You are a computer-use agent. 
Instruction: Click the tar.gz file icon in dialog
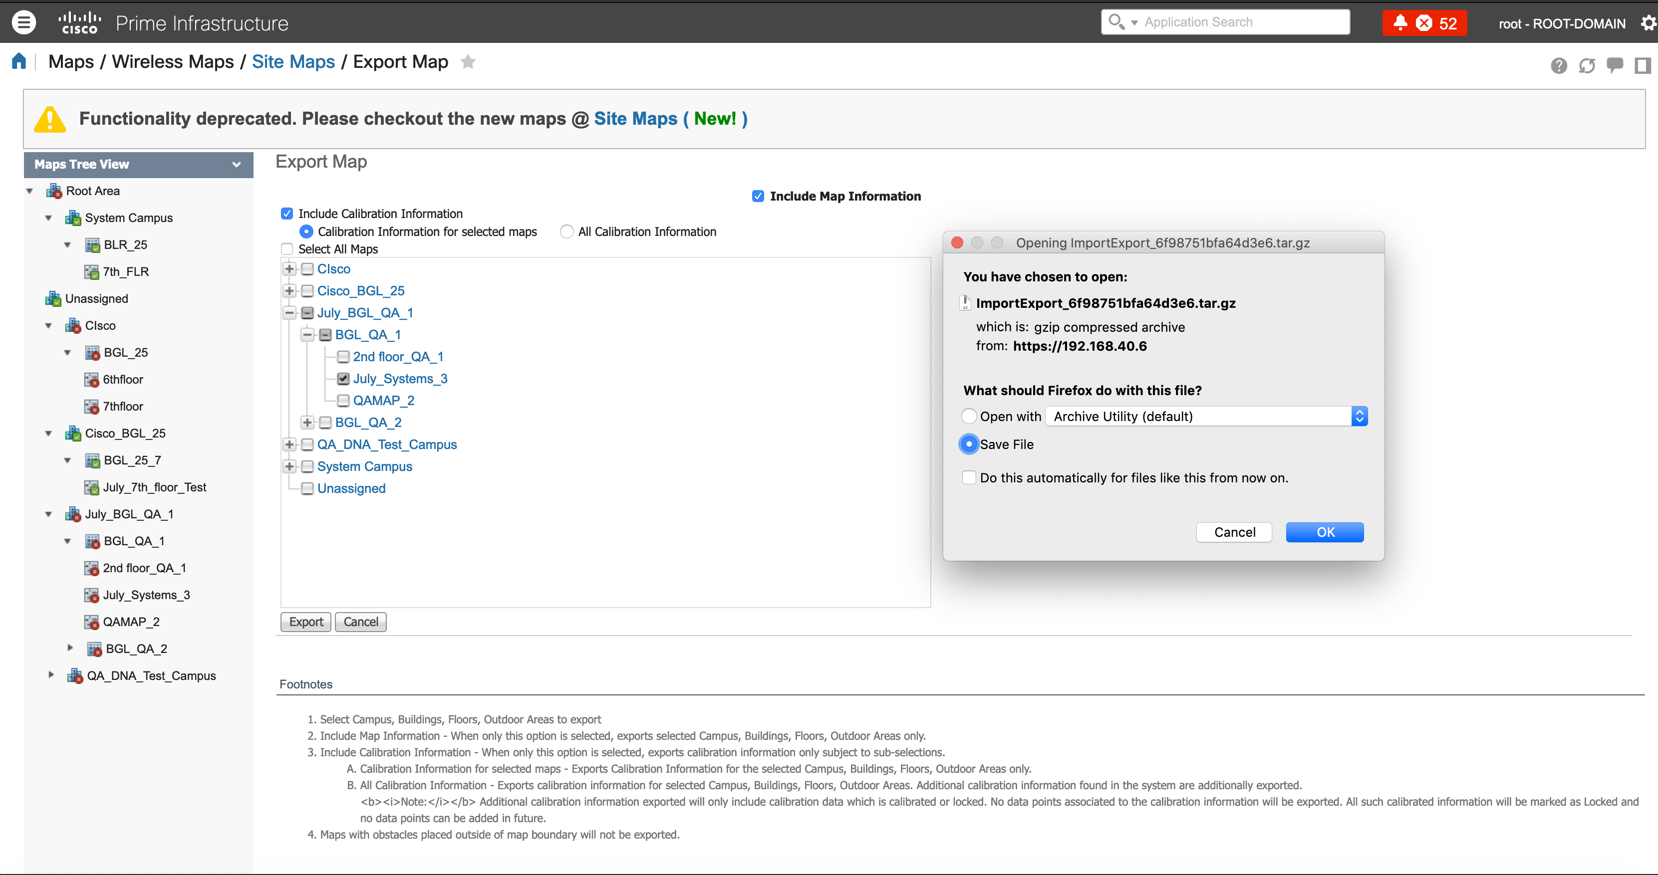[x=965, y=303]
